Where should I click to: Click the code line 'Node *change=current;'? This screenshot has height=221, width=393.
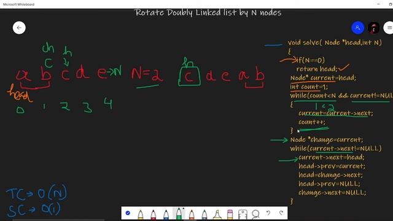click(327, 139)
